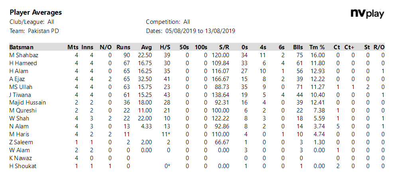Select player H Hameed
Screen dimensions: 393x182
23,63
